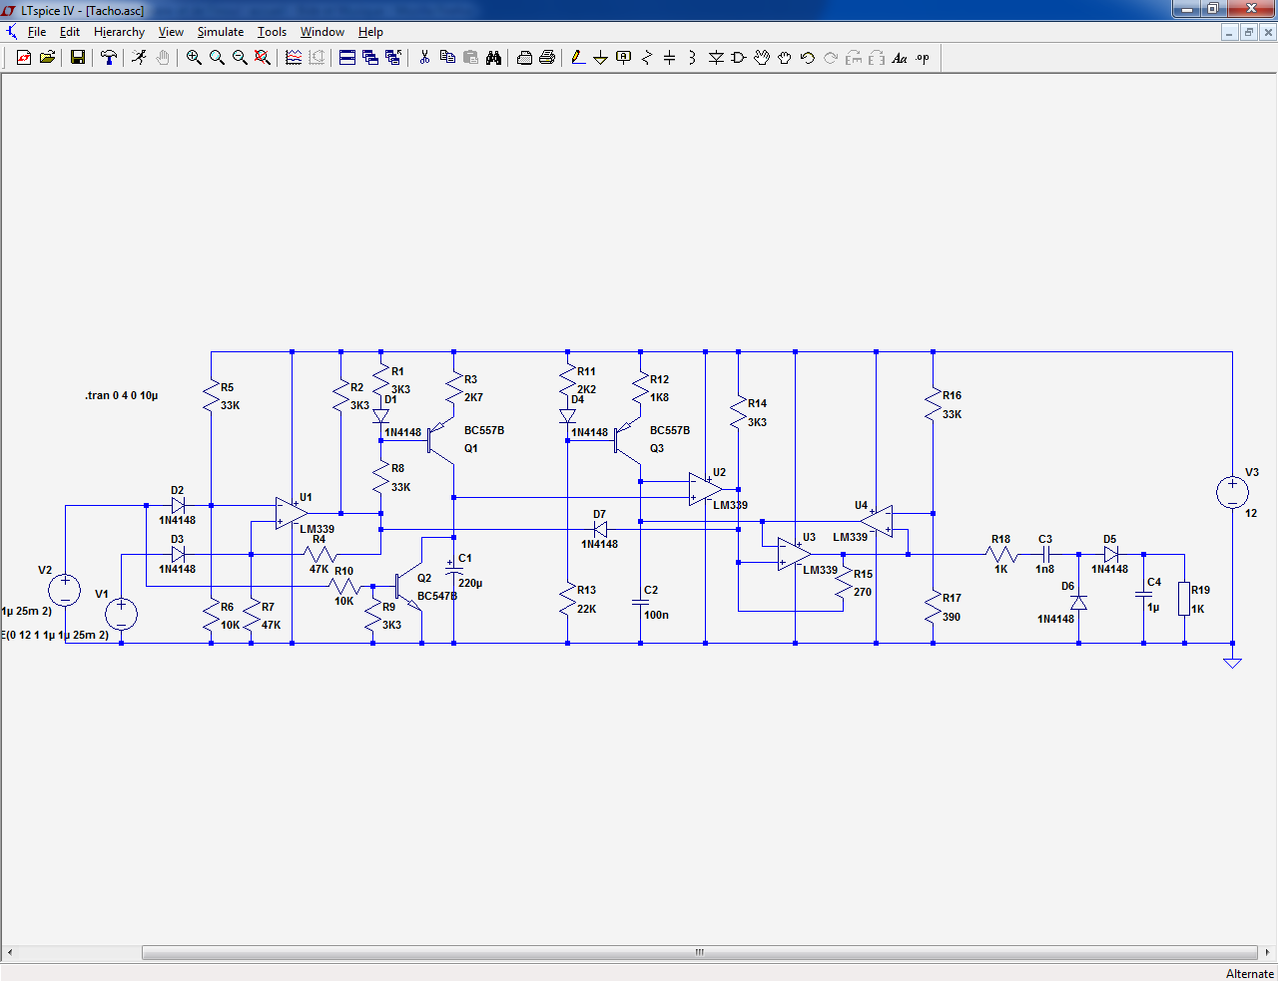This screenshot has width=1278, height=982.
Task: Click the V3 voltage source label
Action: click(1252, 472)
